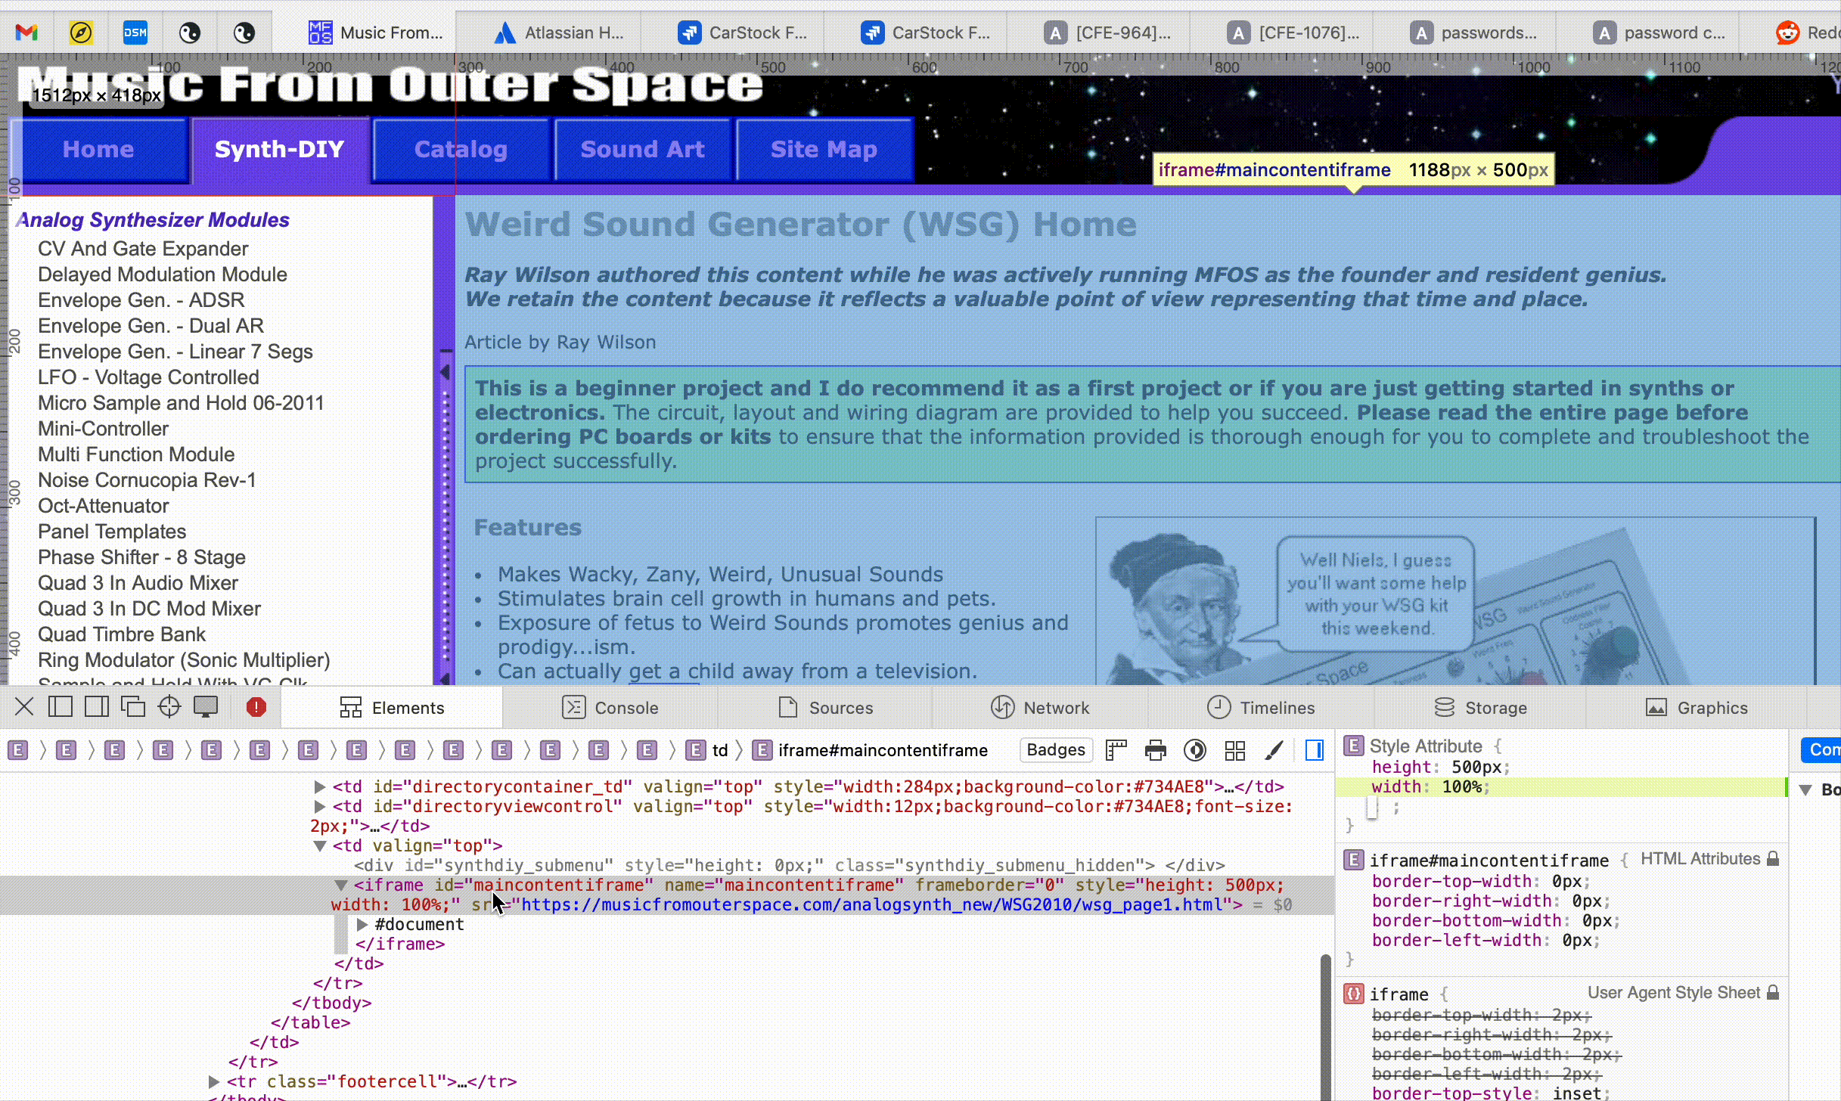Viewport: 1841px width, 1101px height.
Task: Open the Envelope Gen. - ADSR link
Action: click(x=141, y=300)
